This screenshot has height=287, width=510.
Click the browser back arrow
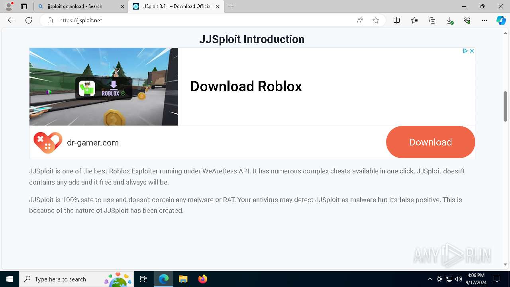(11, 20)
